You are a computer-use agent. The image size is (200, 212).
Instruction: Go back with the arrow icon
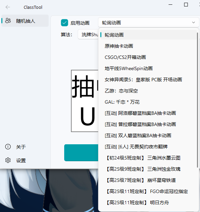pyautogui.click(x=8, y=7)
